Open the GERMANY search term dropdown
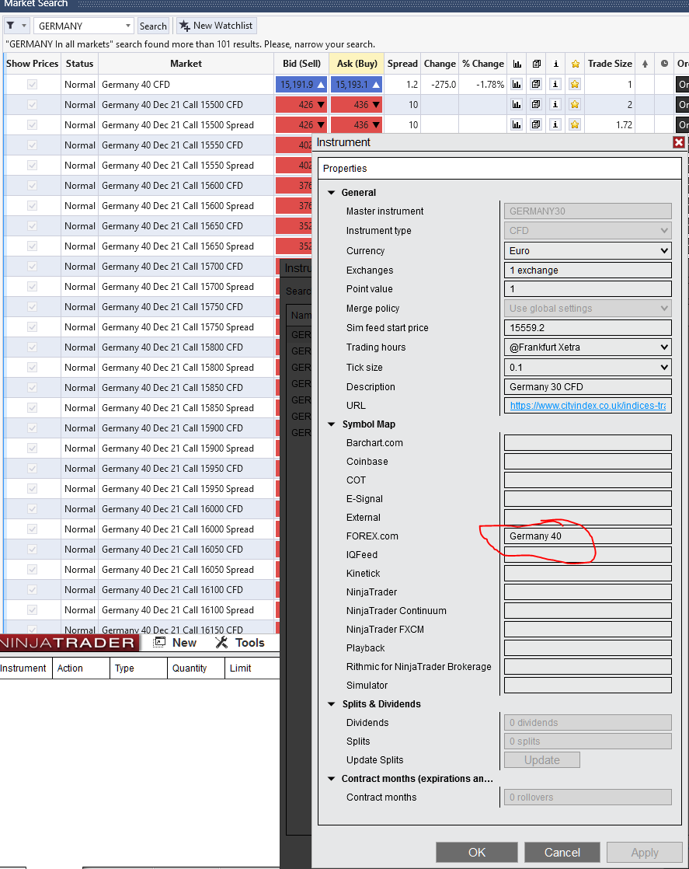The image size is (689, 869). (x=128, y=26)
